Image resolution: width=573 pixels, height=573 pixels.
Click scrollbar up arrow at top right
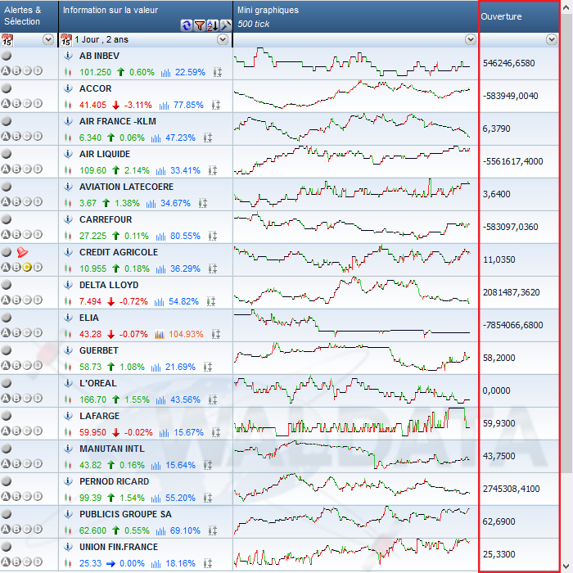[566, 8]
